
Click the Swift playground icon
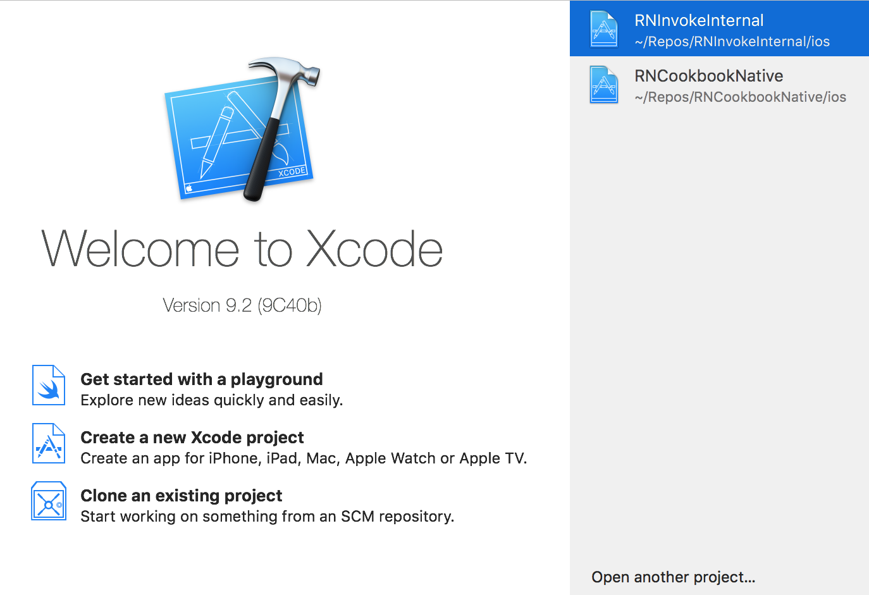[49, 385]
